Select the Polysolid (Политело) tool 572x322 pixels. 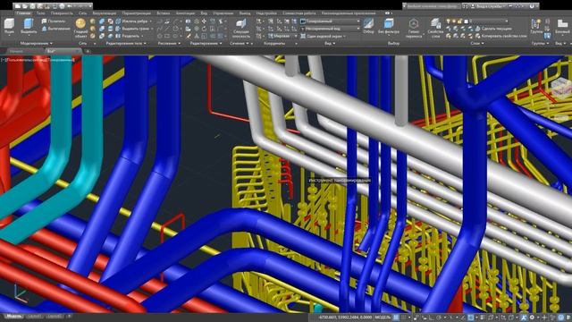point(54,21)
